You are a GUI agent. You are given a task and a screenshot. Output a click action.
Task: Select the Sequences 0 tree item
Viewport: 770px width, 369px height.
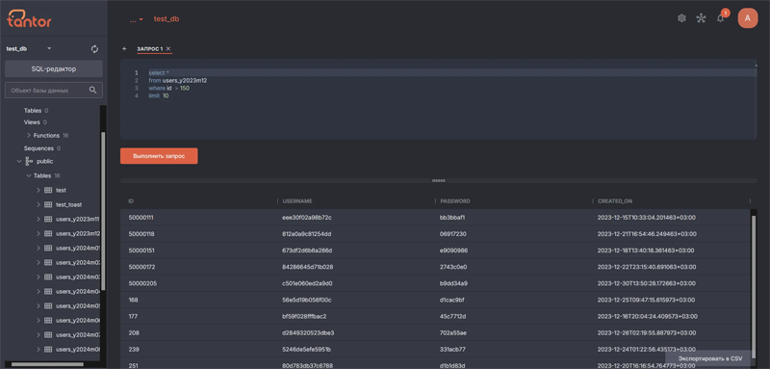click(42, 148)
